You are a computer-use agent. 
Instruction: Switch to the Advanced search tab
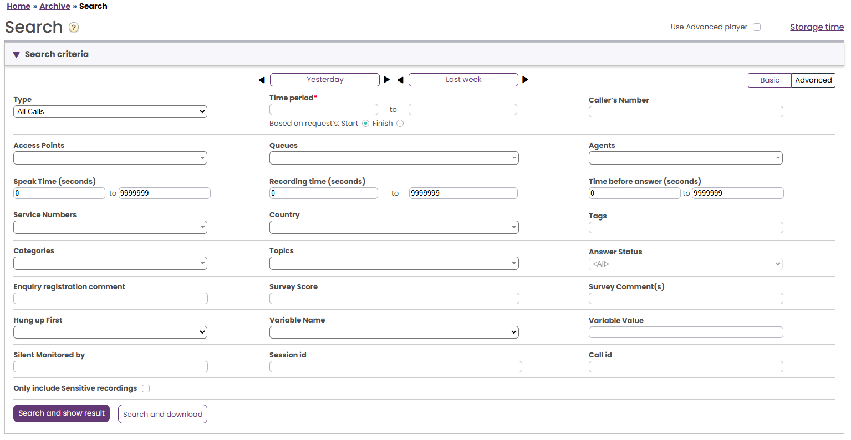tap(813, 80)
